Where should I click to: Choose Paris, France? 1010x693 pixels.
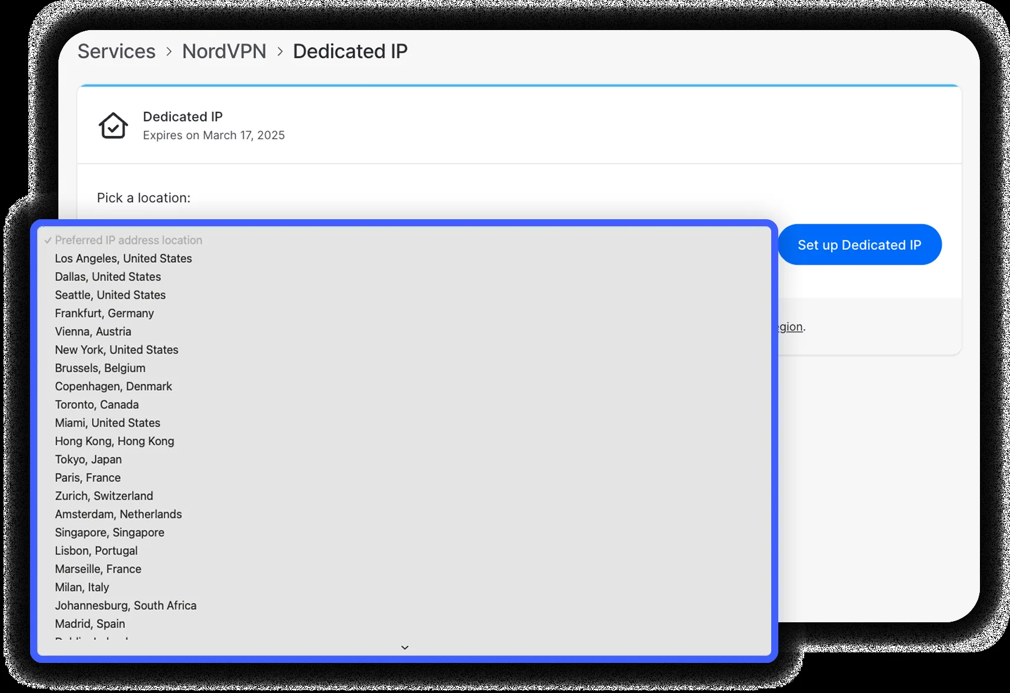404,477
